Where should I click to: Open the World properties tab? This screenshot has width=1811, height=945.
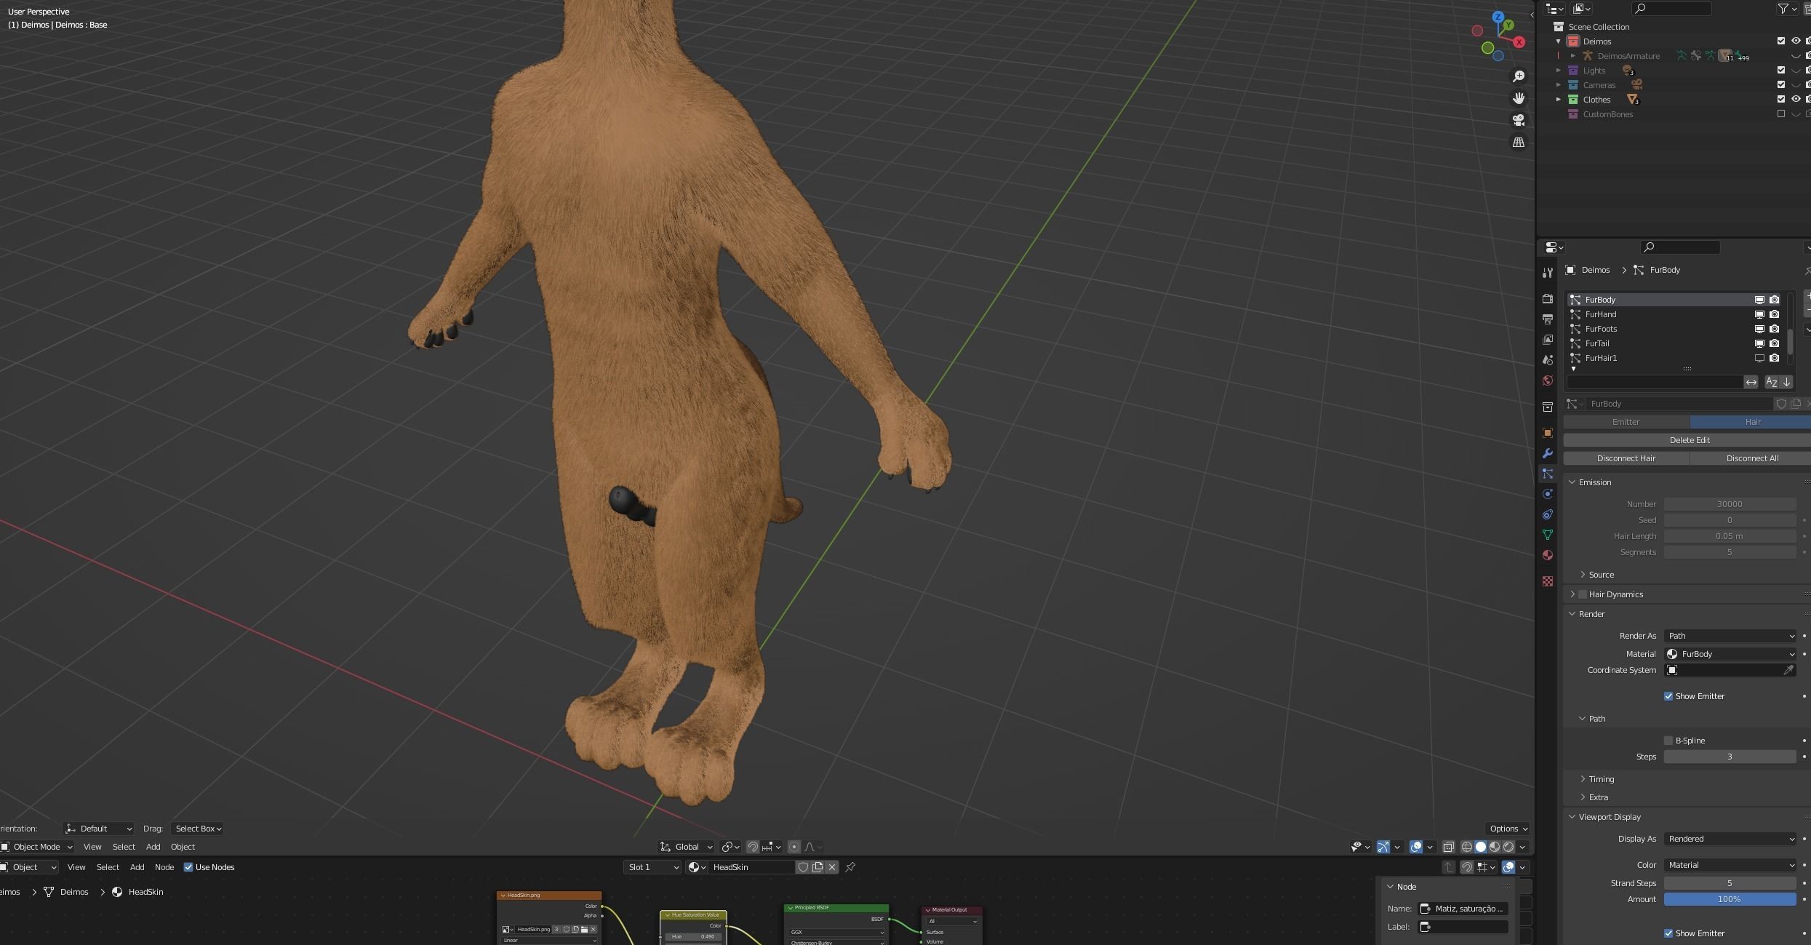[x=1547, y=380]
